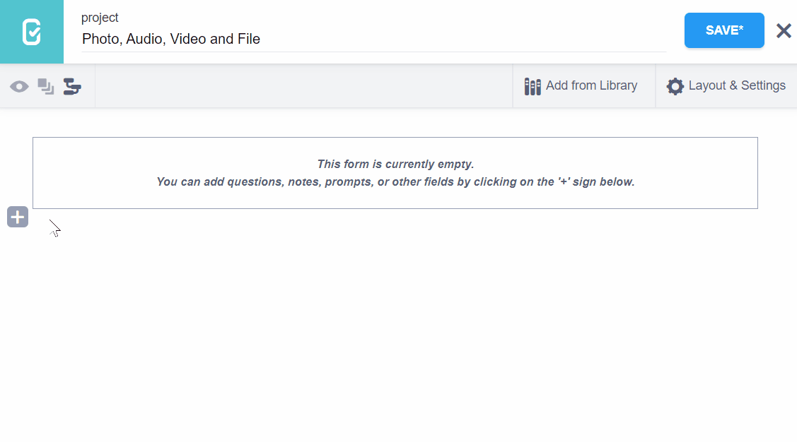
Task: Click the KoBoToolbox logo icon
Action: [x=31, y=32]
